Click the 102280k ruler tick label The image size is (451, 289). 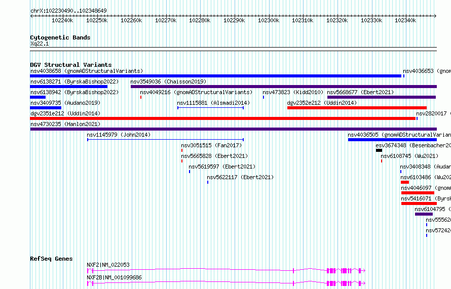(200, 20)
